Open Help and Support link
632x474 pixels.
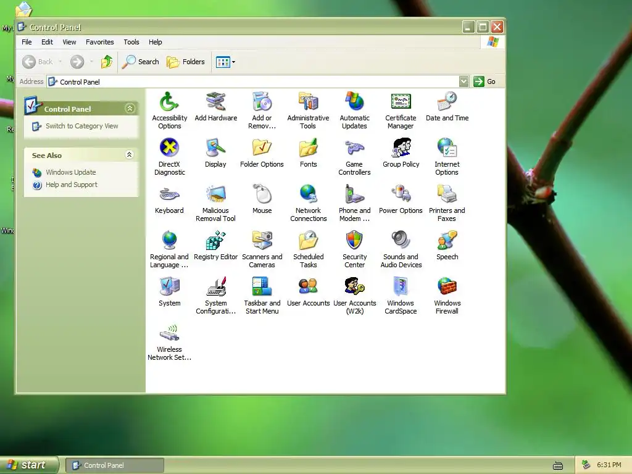(x=72, y=185)
